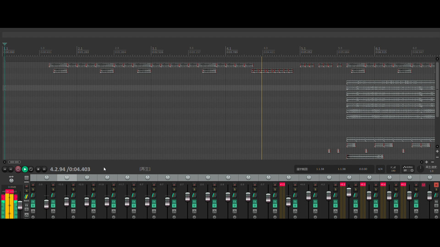This screenshot has width=440, height=247.
Task: Click bottom circle icon of -2.0 track
Action: (255, 217)
